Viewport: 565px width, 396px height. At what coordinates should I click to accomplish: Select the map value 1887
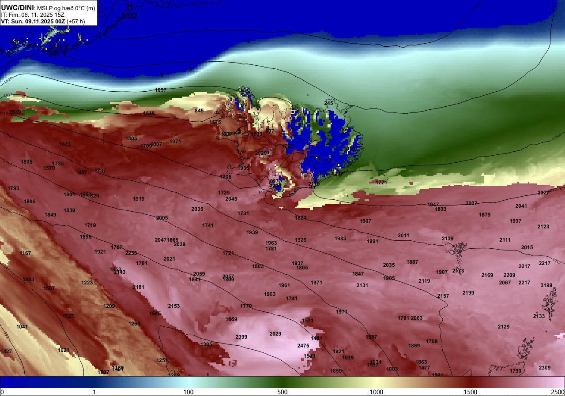pos(412,262)
